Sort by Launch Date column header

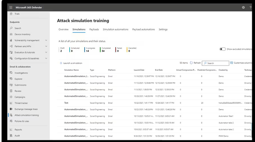[139, 70]
